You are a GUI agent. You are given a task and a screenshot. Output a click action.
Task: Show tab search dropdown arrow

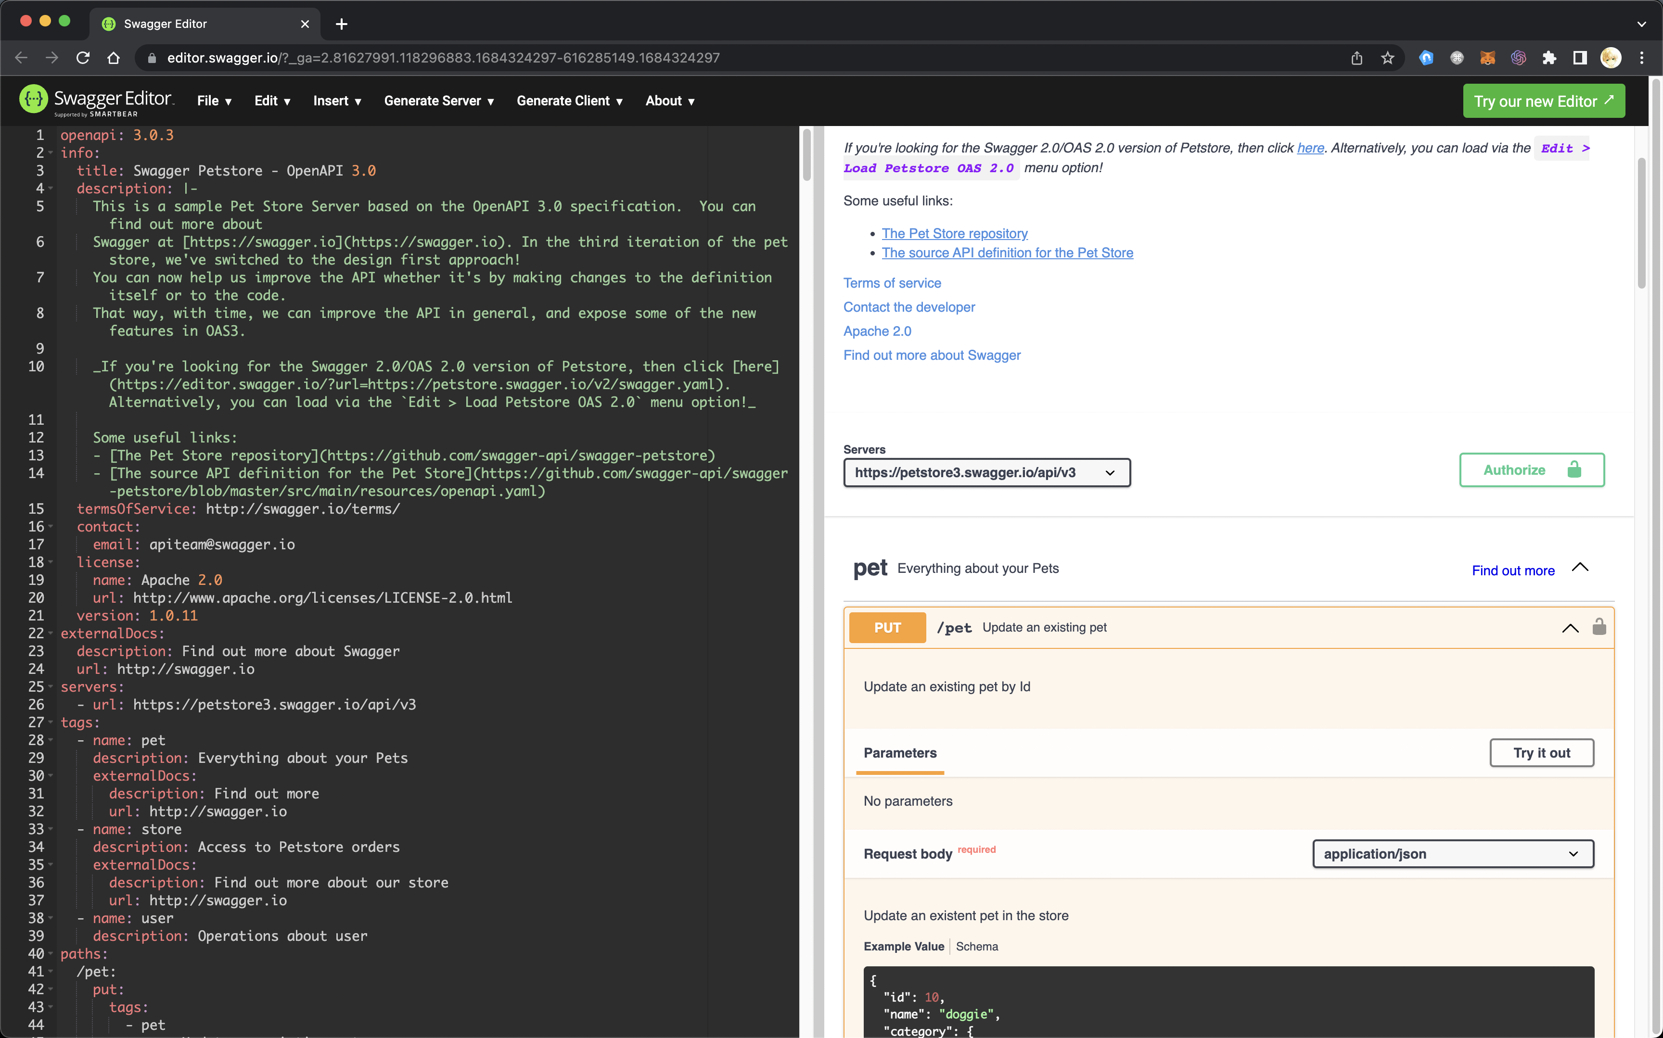tap(1642, 24)
